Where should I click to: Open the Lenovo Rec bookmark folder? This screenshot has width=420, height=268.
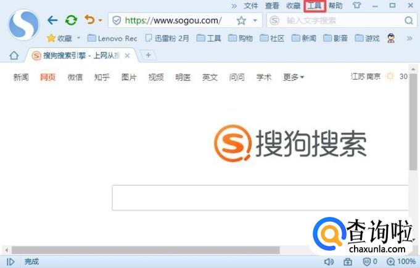[112, 39]
